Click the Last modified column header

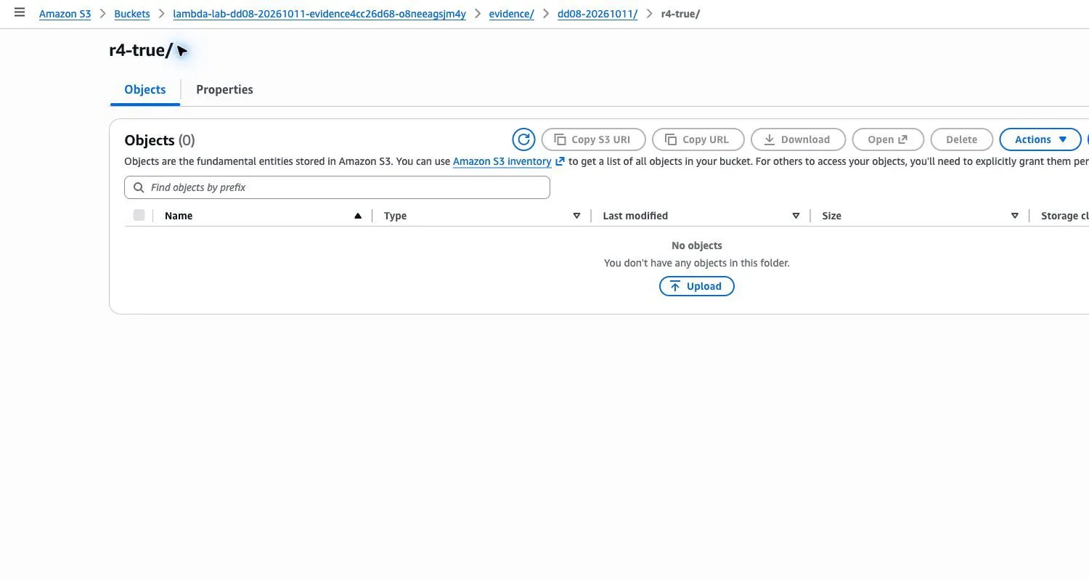coord(635,216)
